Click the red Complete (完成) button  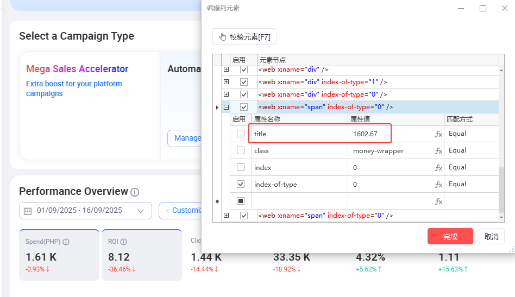click(x=450, y=236)
